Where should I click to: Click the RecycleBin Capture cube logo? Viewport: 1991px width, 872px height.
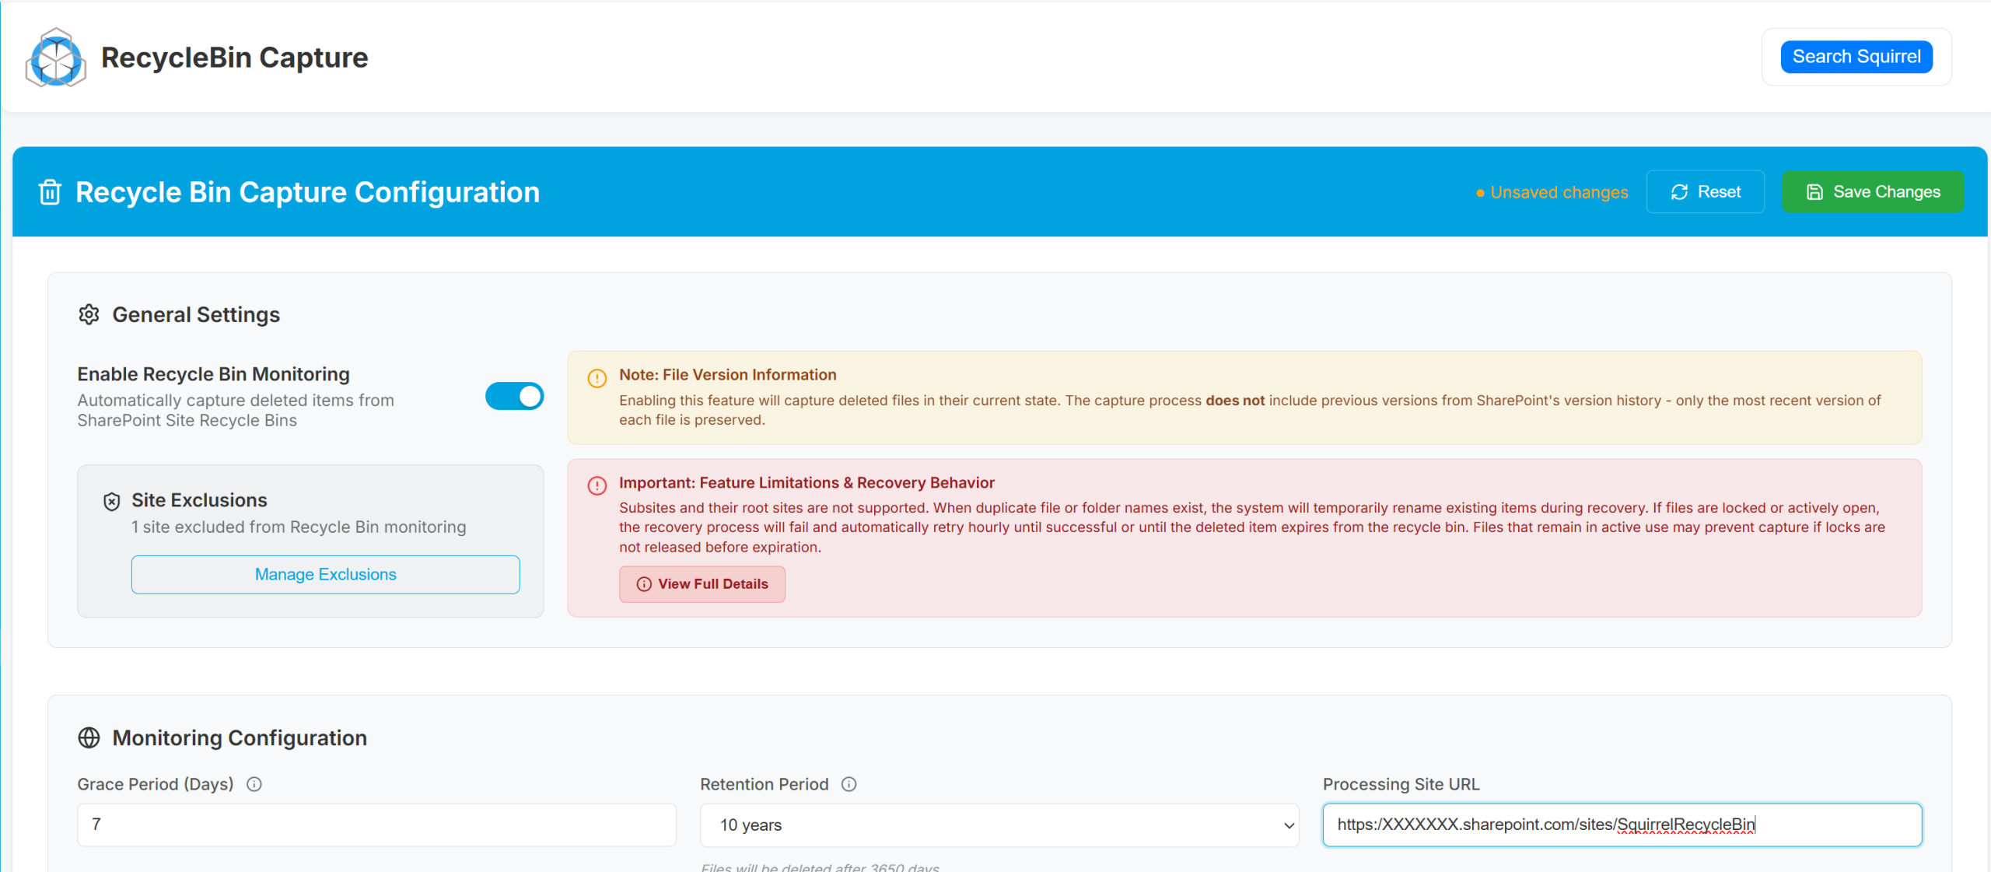(x=55, y=58)
